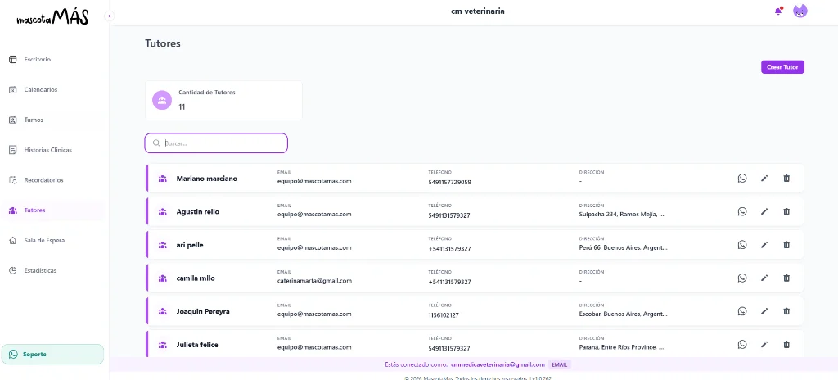Collapse the sidebar with the chevron button

pos(110,16)
